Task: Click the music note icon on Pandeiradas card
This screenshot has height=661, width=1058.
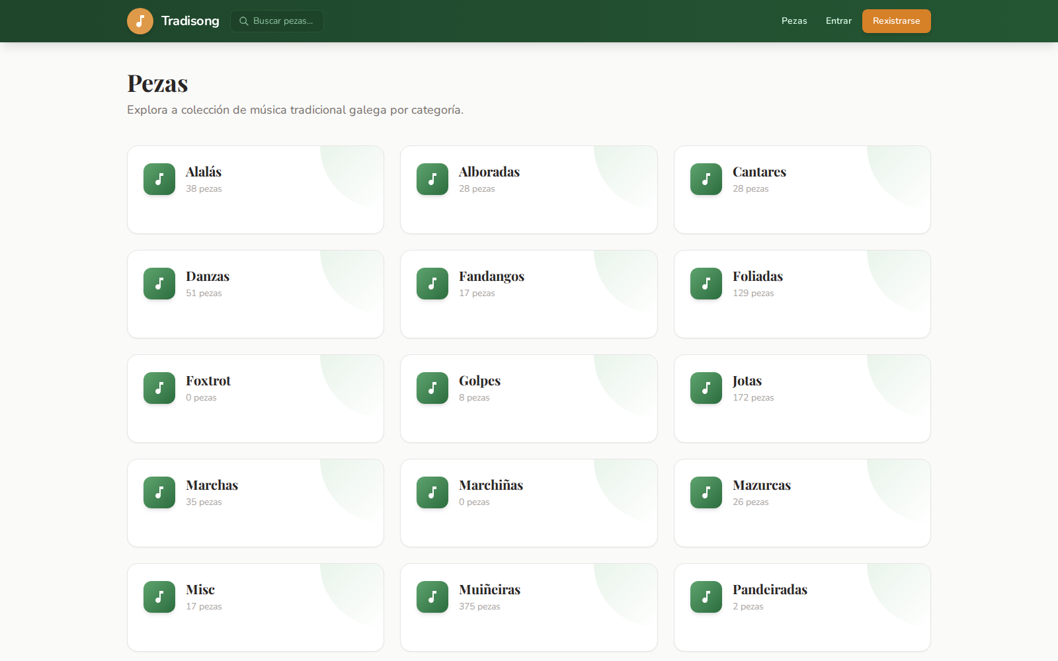Action: (706, 596)
